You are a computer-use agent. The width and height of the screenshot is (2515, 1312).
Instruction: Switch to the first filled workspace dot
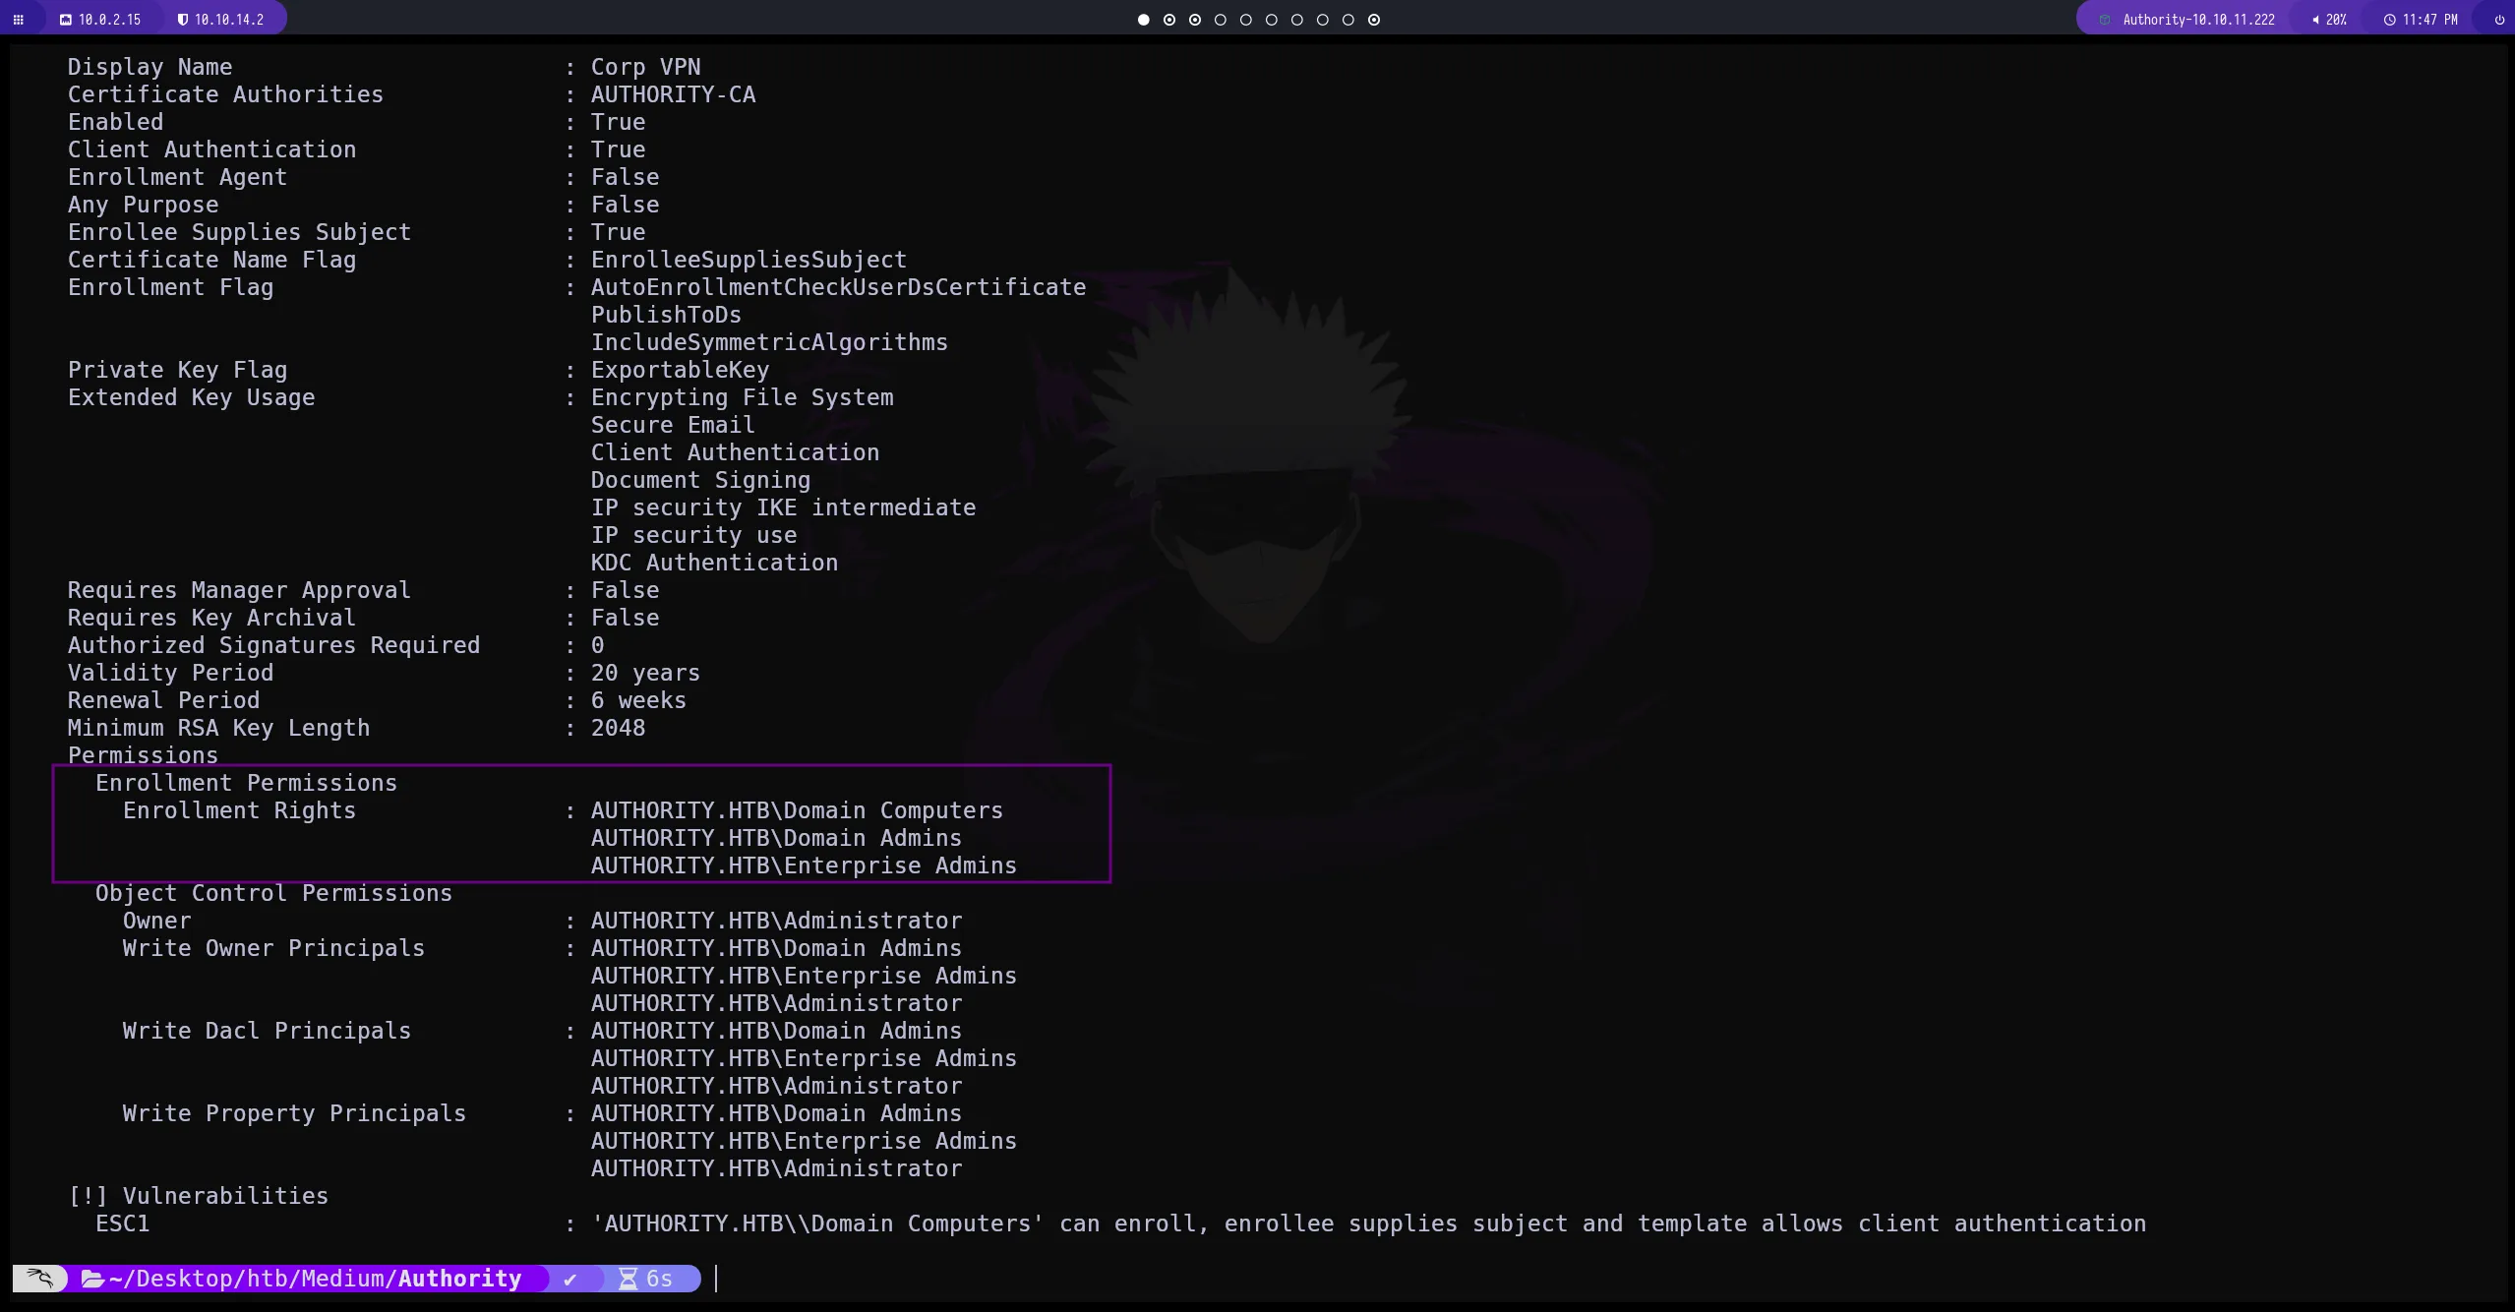1143,20
